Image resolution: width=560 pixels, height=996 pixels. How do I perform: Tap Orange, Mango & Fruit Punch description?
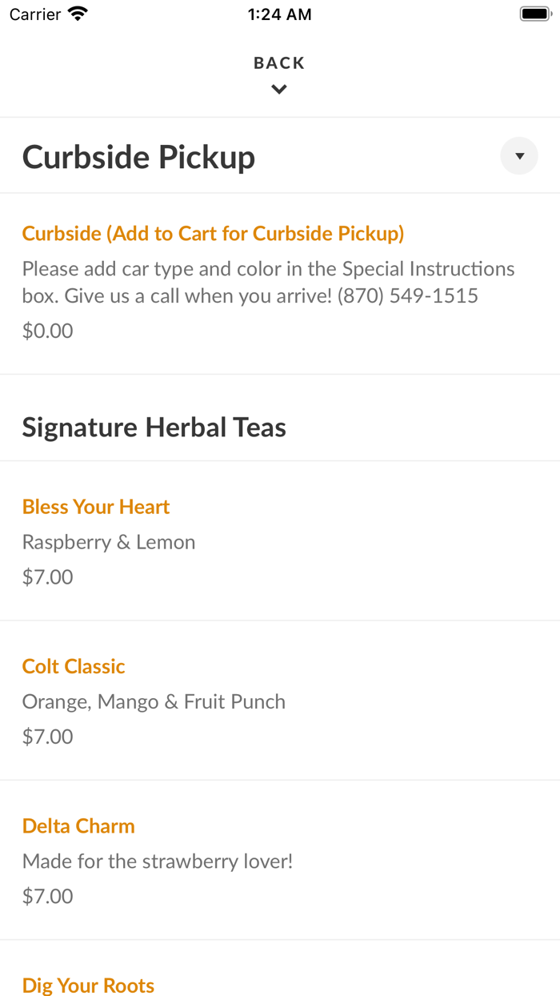[154, 701]
